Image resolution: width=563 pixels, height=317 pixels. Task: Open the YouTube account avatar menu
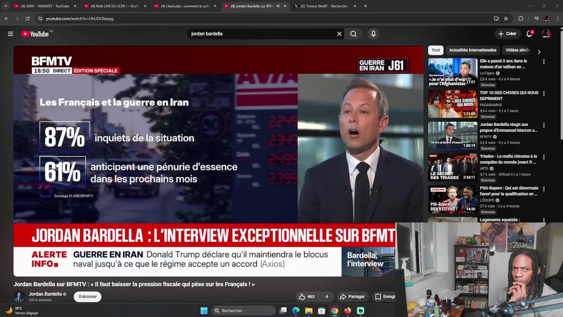(x=546, y=34)
